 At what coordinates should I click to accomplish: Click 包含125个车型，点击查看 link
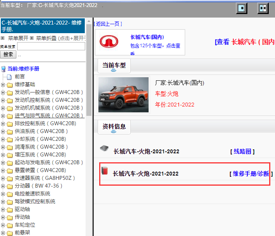[155, 48]
